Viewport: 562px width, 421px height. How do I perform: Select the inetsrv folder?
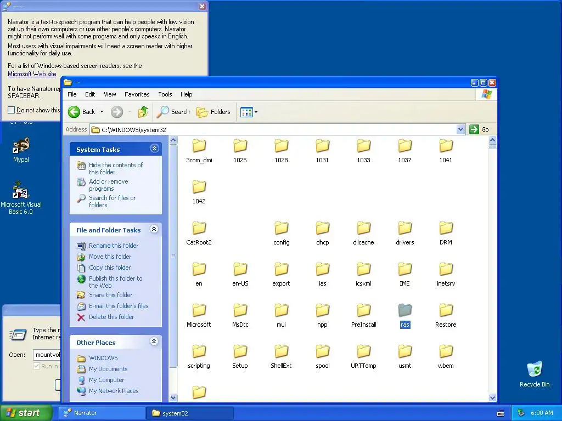coord(446,274)
